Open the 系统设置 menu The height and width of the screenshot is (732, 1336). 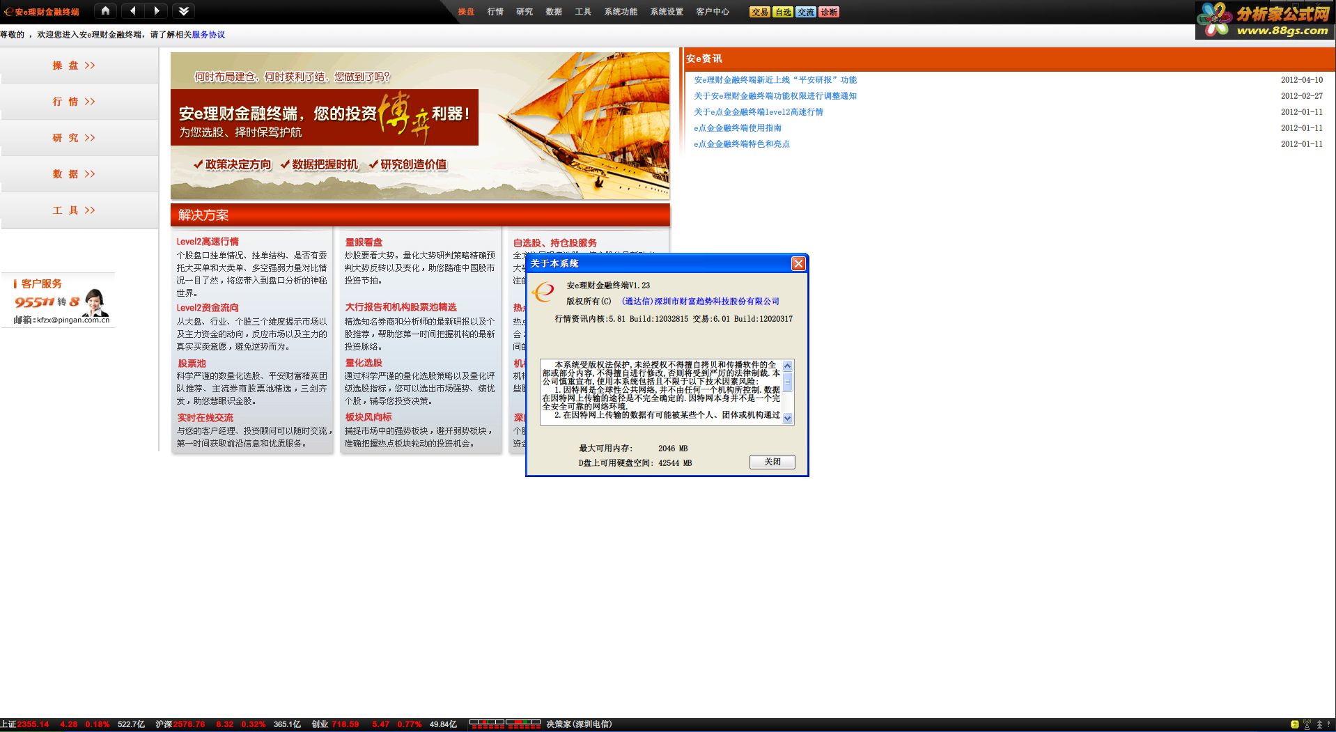(x=667, y=12)
